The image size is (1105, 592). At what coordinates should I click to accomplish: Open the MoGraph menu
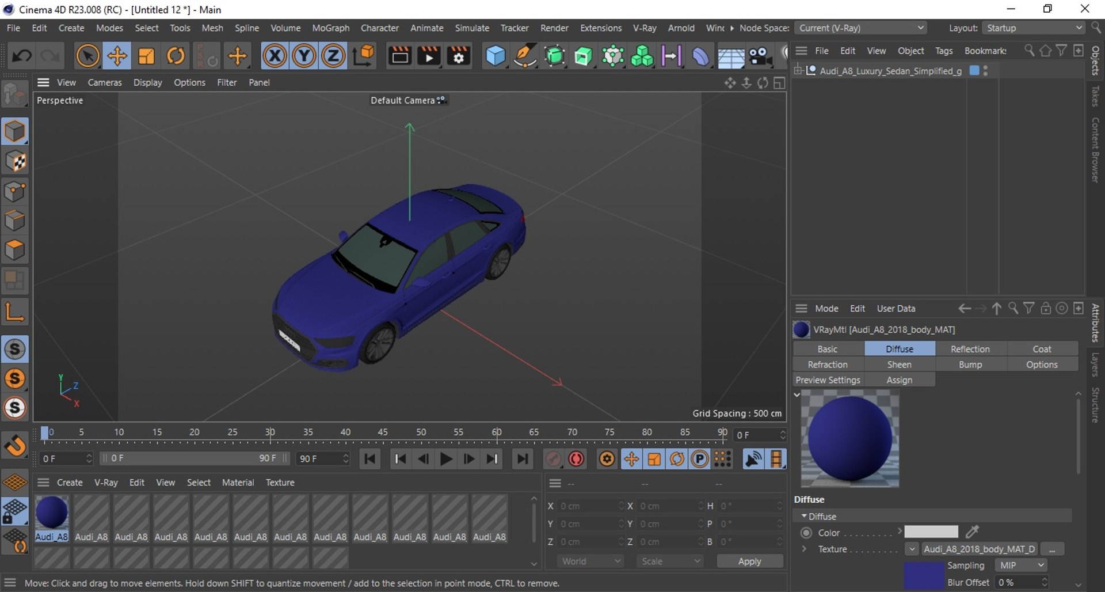(x=330, y=28)
